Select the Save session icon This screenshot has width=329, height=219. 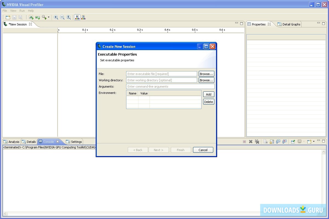14,17
